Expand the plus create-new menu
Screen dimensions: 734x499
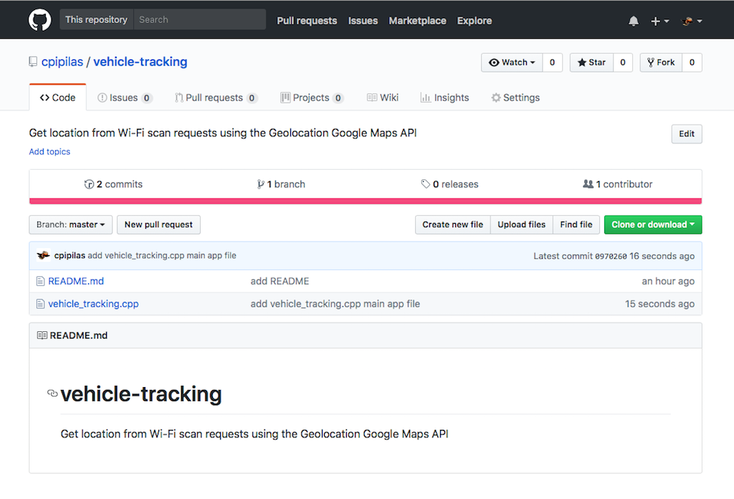point(659,21)
